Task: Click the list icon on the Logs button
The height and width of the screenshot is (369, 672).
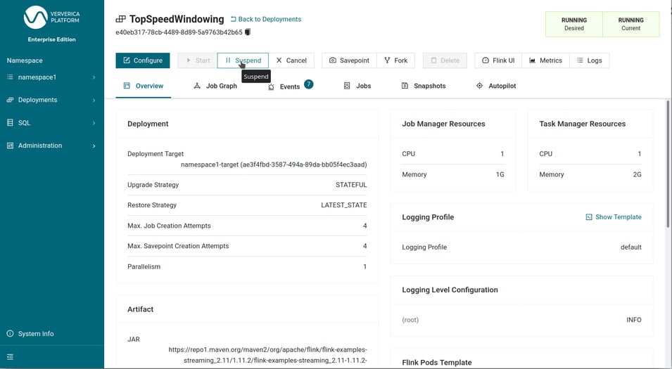Action: pyautogui.click(x=580, y=60)
